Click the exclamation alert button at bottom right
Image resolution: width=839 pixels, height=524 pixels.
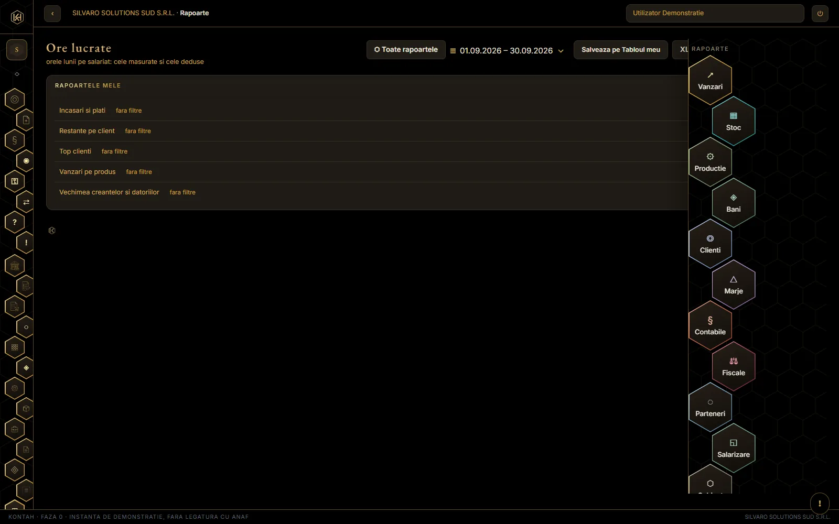(820, 504)
